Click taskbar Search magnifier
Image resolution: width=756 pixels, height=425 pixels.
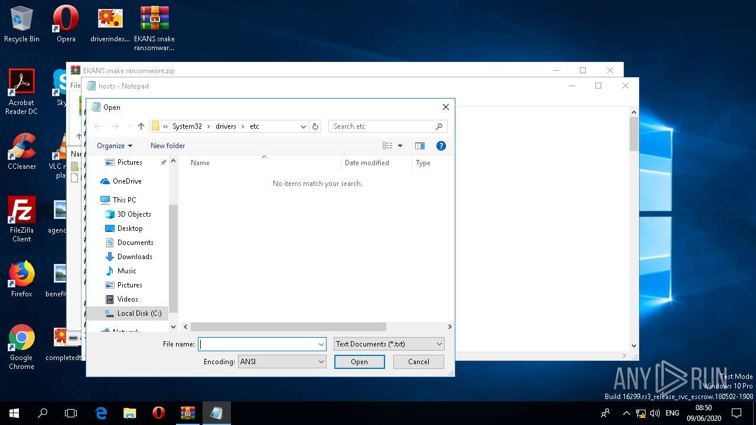(x=43, y=413)
